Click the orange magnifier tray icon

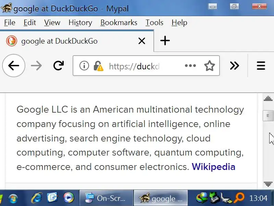(x=239, y=198)
